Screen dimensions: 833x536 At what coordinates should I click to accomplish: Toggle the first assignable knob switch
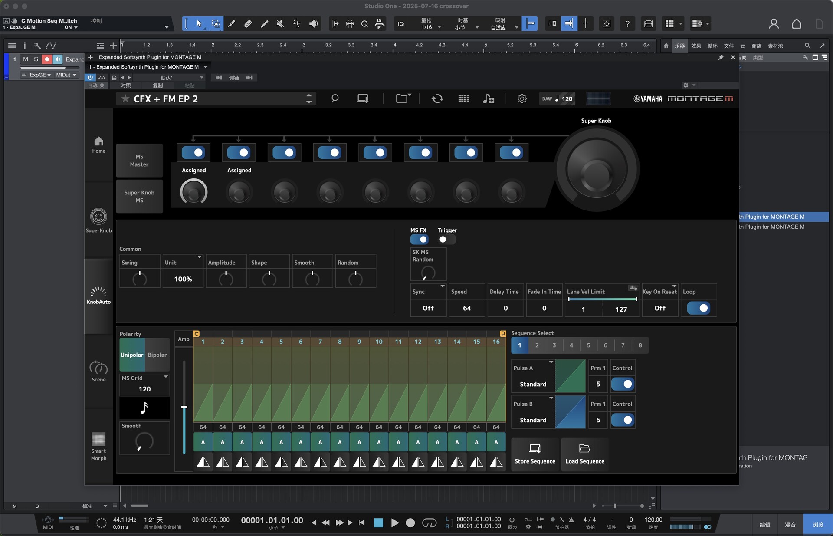click(x=193, y=153)
